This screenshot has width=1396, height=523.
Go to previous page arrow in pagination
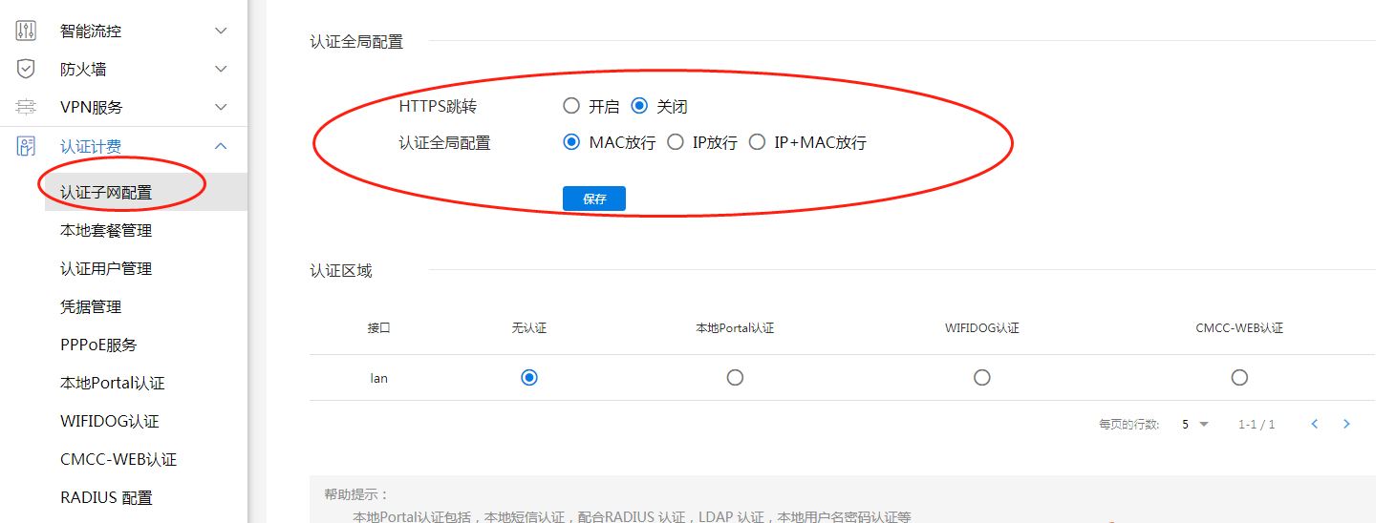[x=1315, y=424]
